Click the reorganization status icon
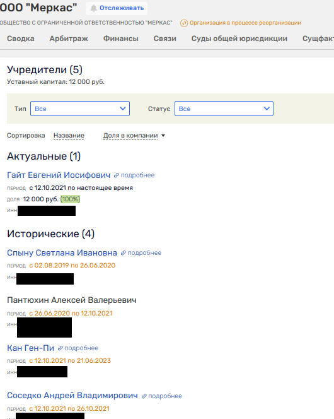Image resolution: width=334 pixels, height=419 pixels. (184, 23)
